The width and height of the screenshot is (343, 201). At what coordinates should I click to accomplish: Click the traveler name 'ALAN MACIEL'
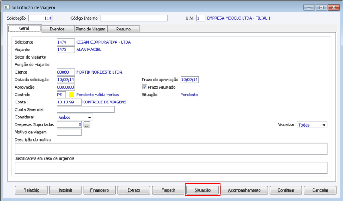click(89, 50)
